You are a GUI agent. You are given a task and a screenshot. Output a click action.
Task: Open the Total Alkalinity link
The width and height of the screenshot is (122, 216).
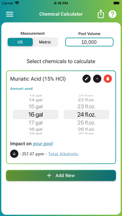pos(63,154)
